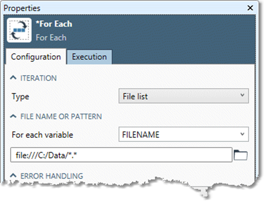
Task: Click the *For Each activity title
Action: pyautogui.click(x=54, y=24)
